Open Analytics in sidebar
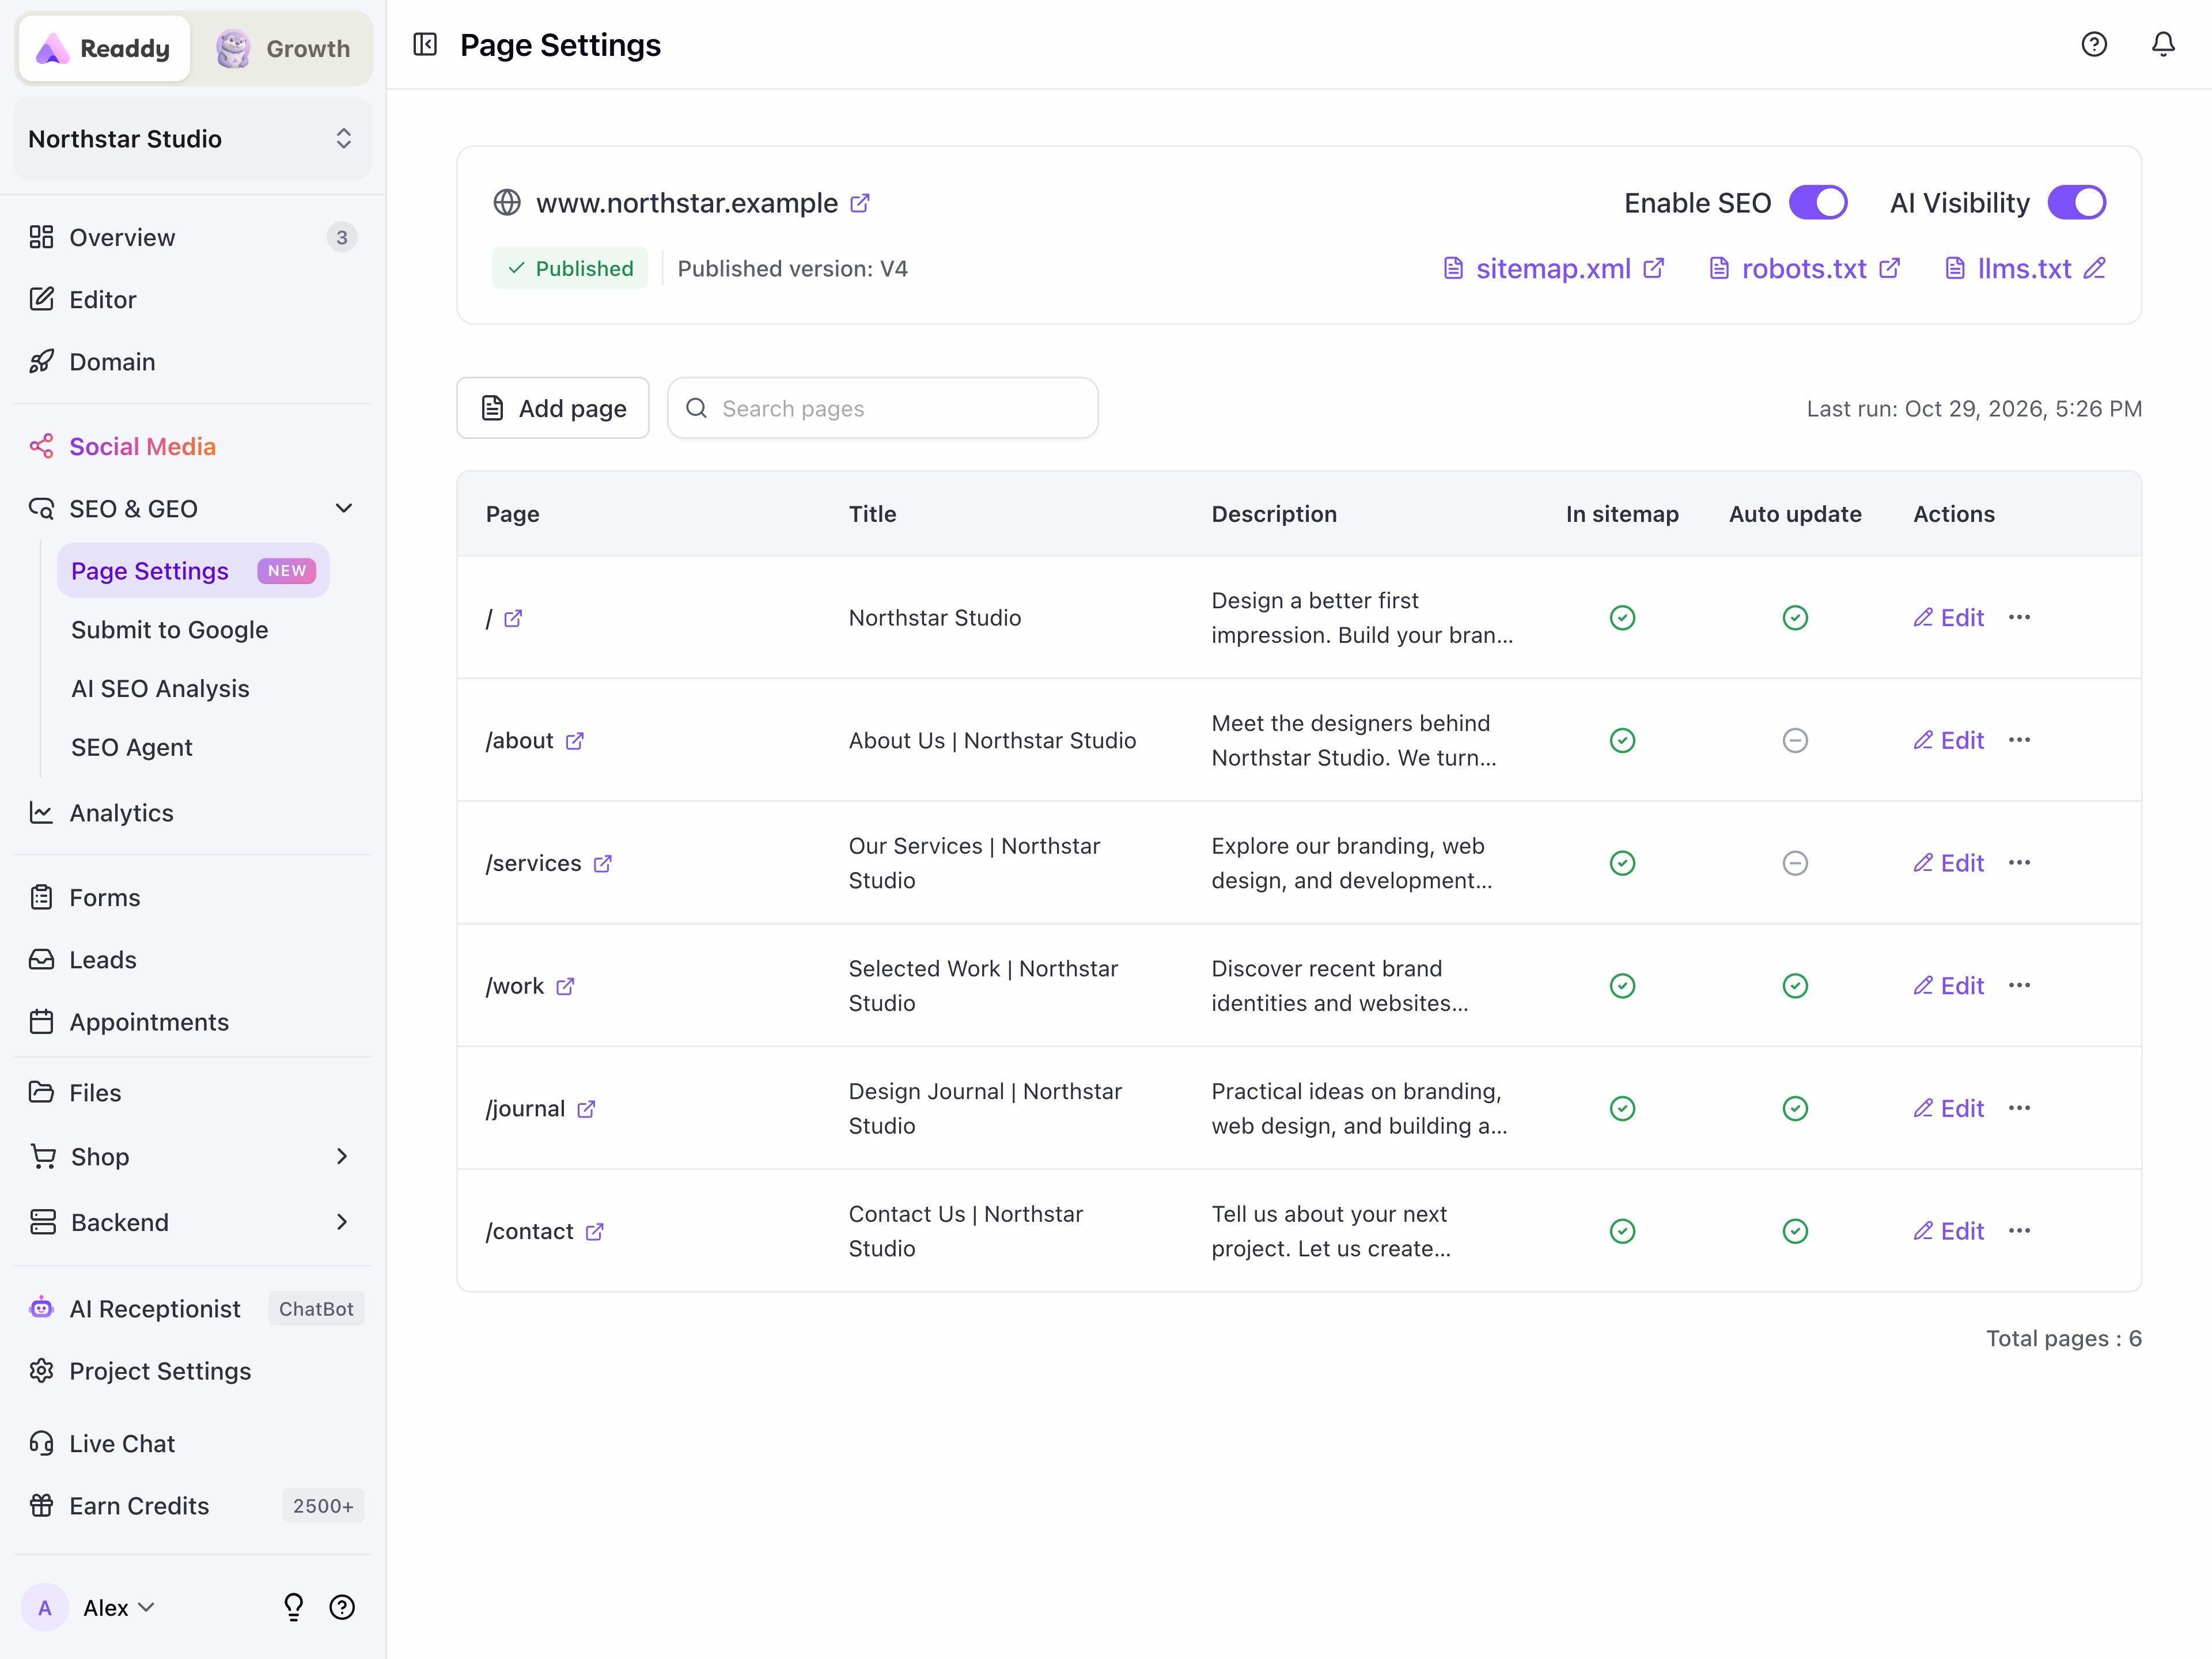Viewport: 2212px width, 1659px height. click(x=121, y=813)
